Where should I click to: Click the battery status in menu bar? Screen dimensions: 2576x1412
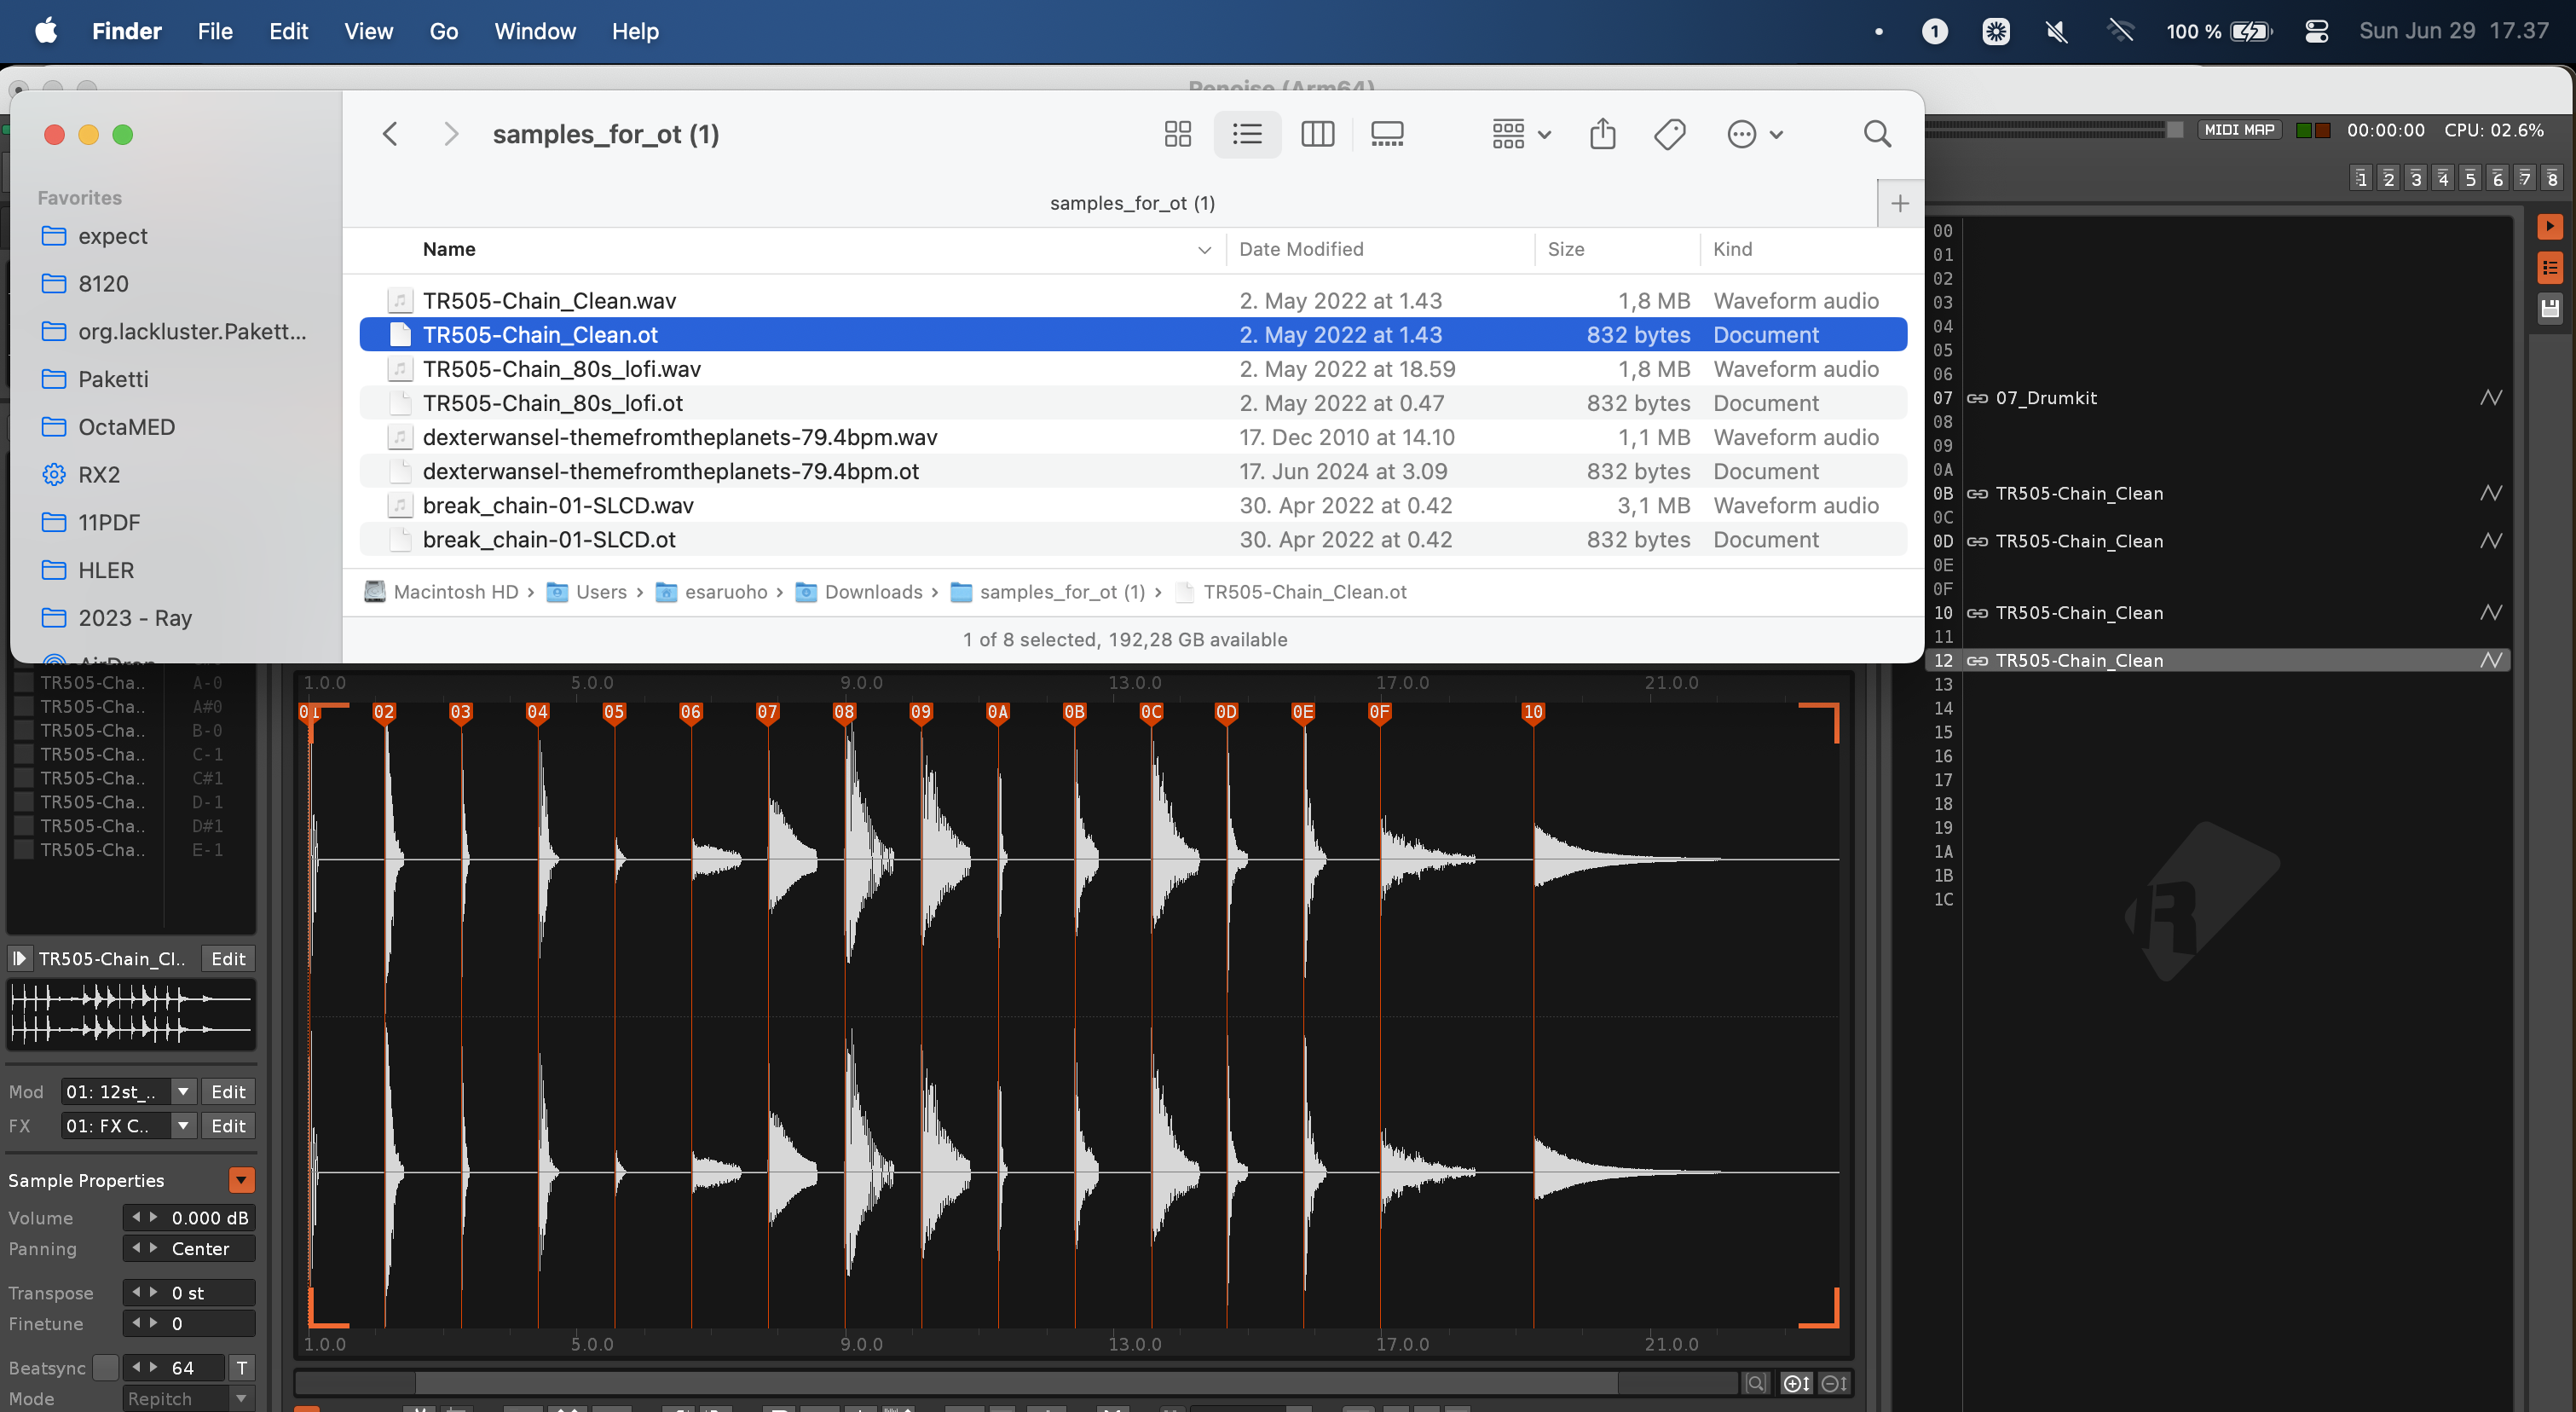tap(2220, 31)
